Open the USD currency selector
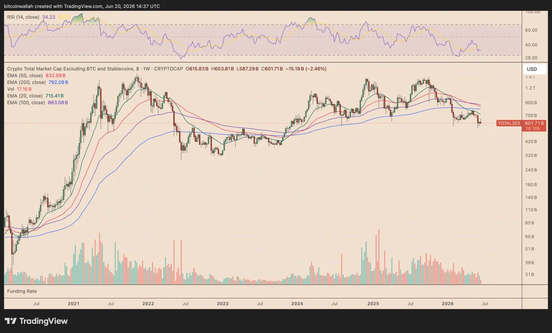This screenshot has height=333, width=552. (x=534, y=69)
